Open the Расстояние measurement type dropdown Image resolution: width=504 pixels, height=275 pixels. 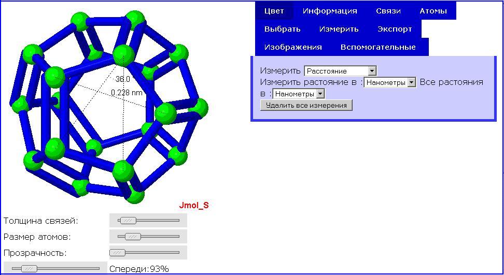coord(340,71)
